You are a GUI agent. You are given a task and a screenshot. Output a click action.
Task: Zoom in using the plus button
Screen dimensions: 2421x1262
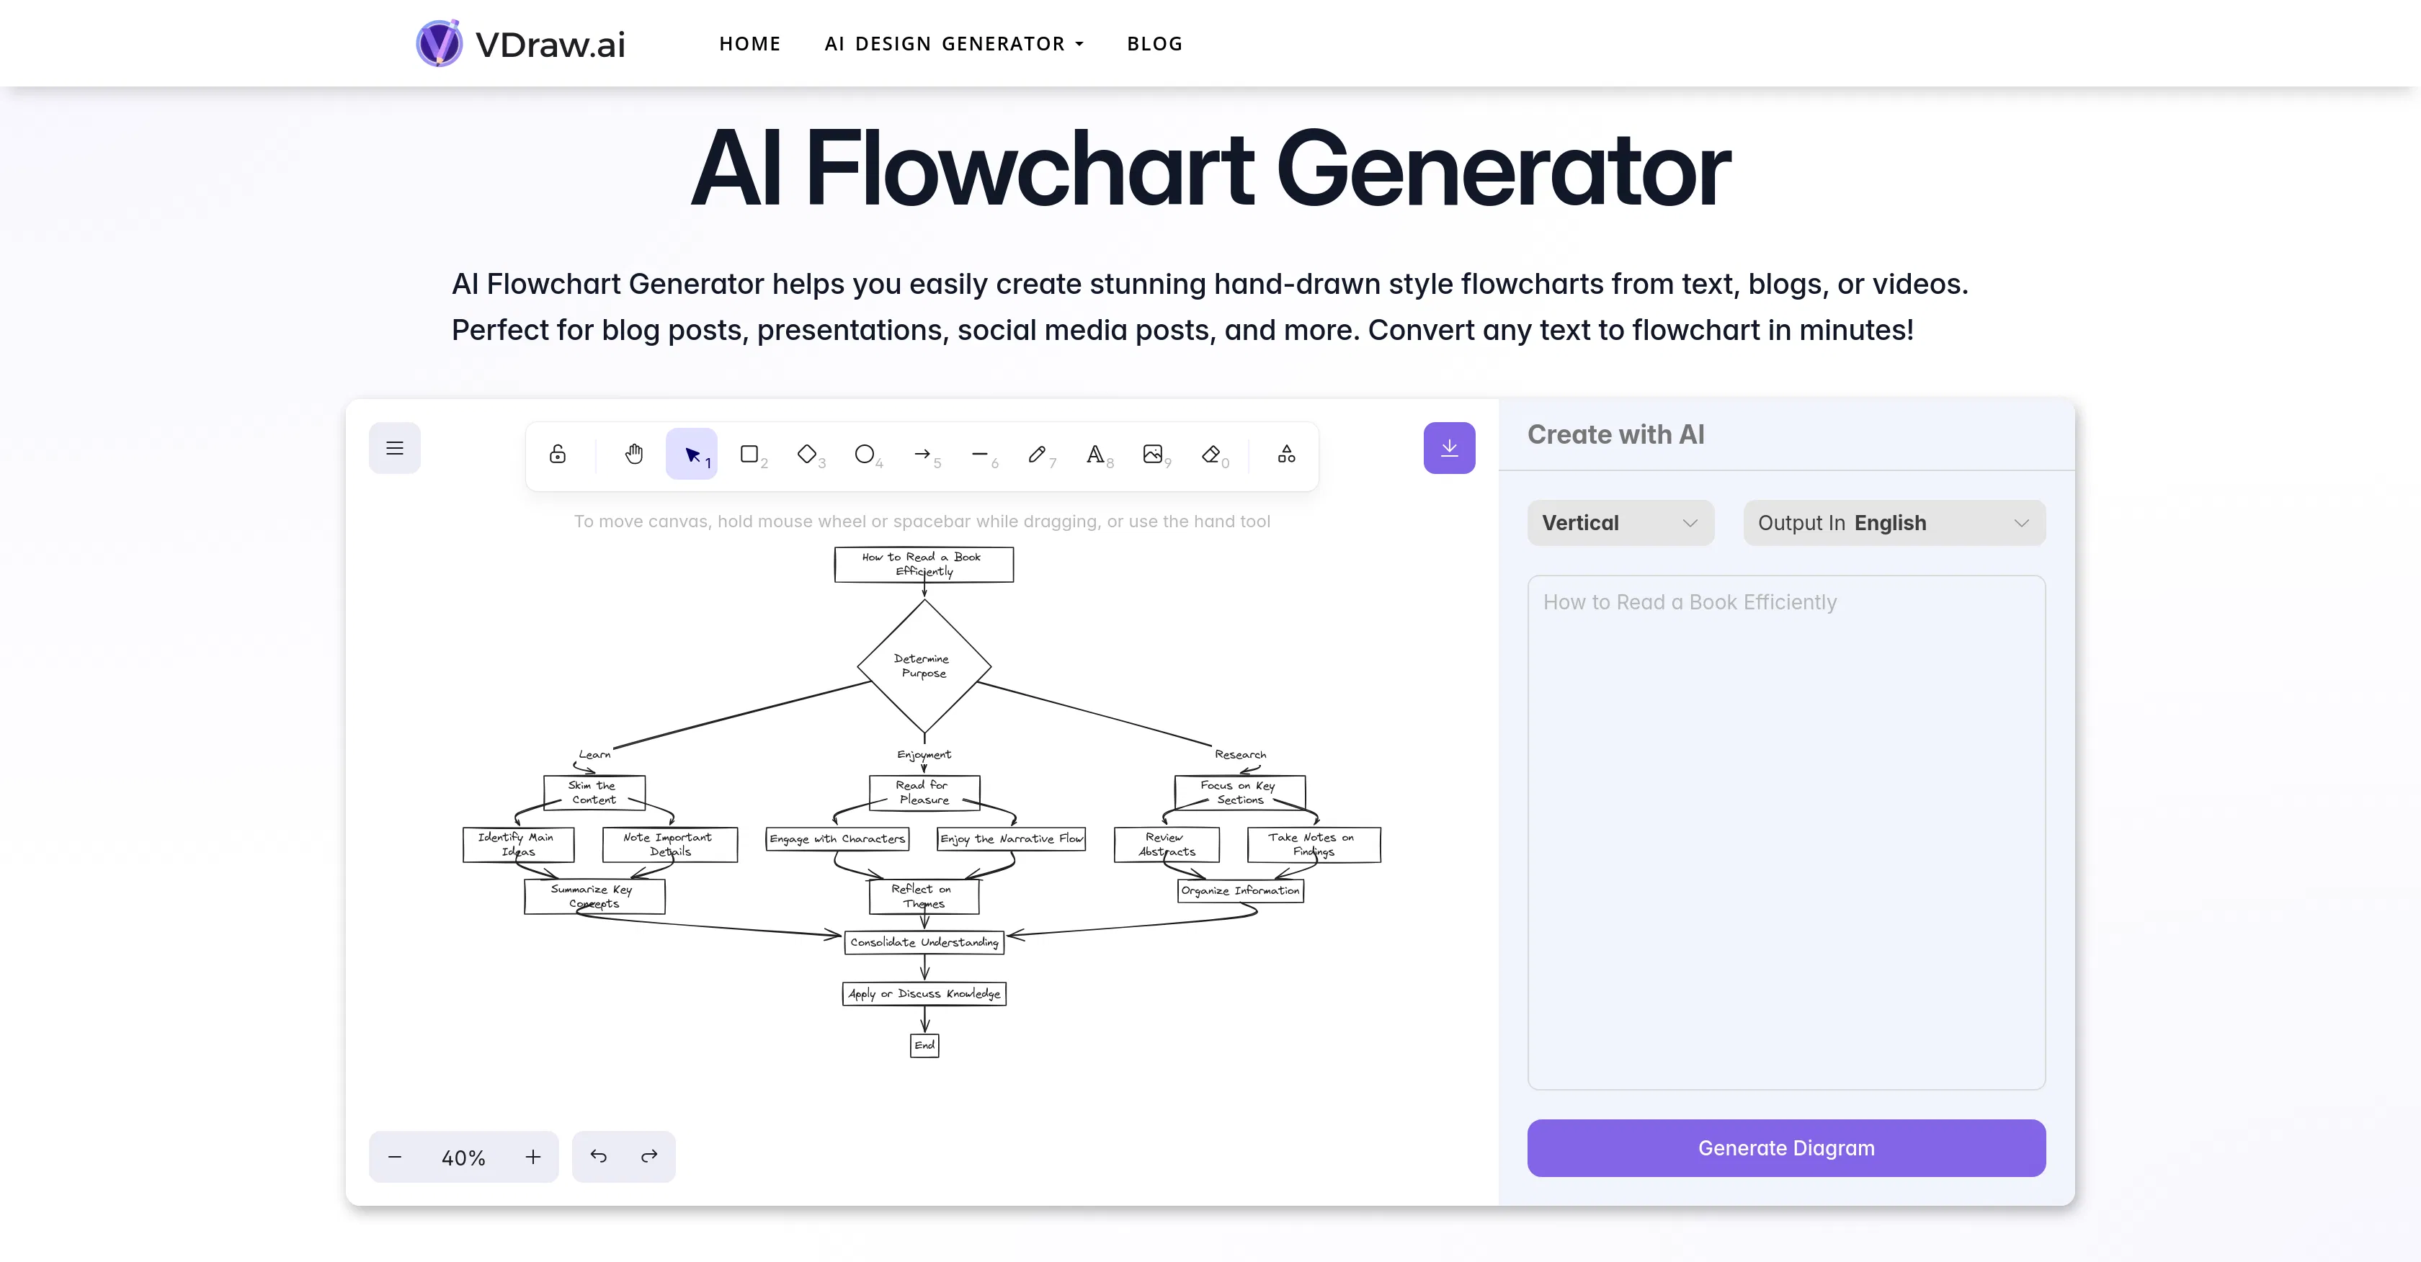(x=532, y=1157)
